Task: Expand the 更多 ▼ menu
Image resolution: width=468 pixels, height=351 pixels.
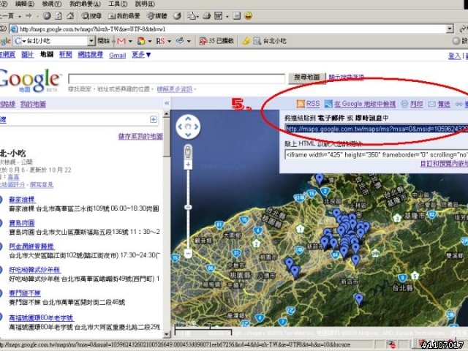Action: point(141,55)
